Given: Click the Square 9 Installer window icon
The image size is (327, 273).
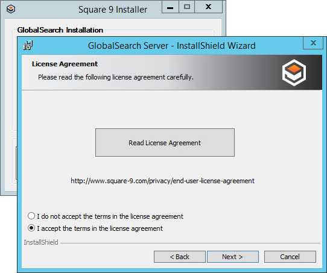Looking at the screenshot, I should pos(11,9).
